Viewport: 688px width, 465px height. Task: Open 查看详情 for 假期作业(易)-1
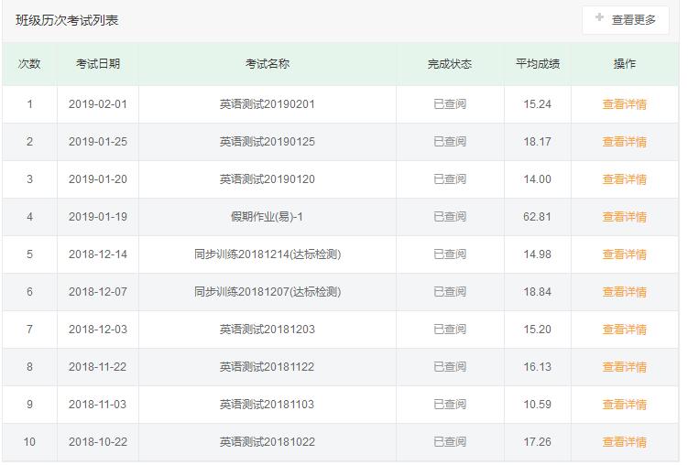click(x=625, y=217)
